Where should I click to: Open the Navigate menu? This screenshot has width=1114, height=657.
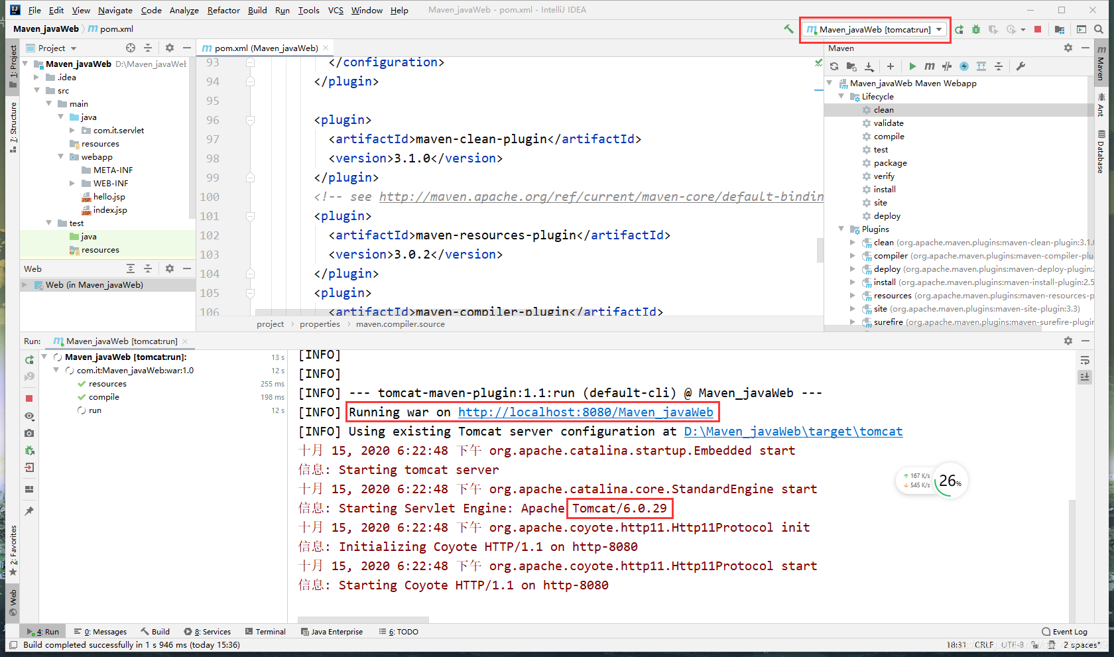[x=115, y=10]
